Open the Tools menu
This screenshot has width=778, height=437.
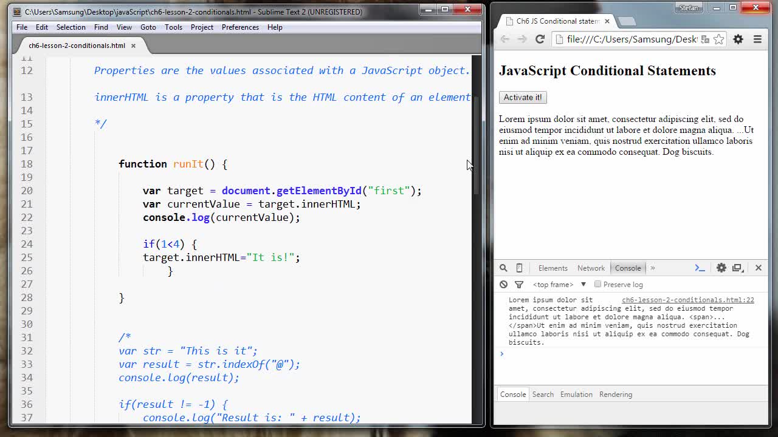173,27
